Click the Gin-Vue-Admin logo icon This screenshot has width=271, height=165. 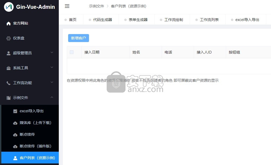point(9,7)
